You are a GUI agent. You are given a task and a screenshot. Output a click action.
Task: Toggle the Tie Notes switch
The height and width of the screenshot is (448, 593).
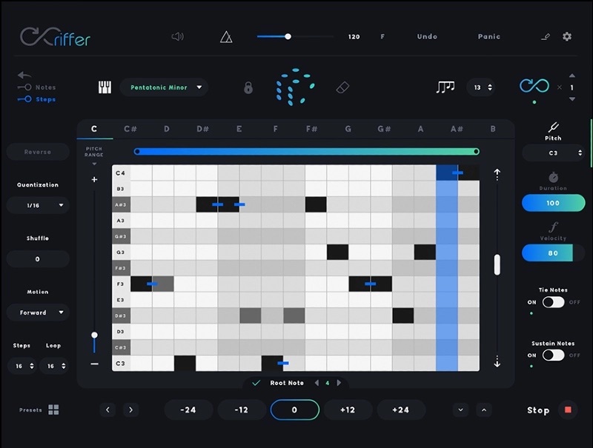[553, 302]
